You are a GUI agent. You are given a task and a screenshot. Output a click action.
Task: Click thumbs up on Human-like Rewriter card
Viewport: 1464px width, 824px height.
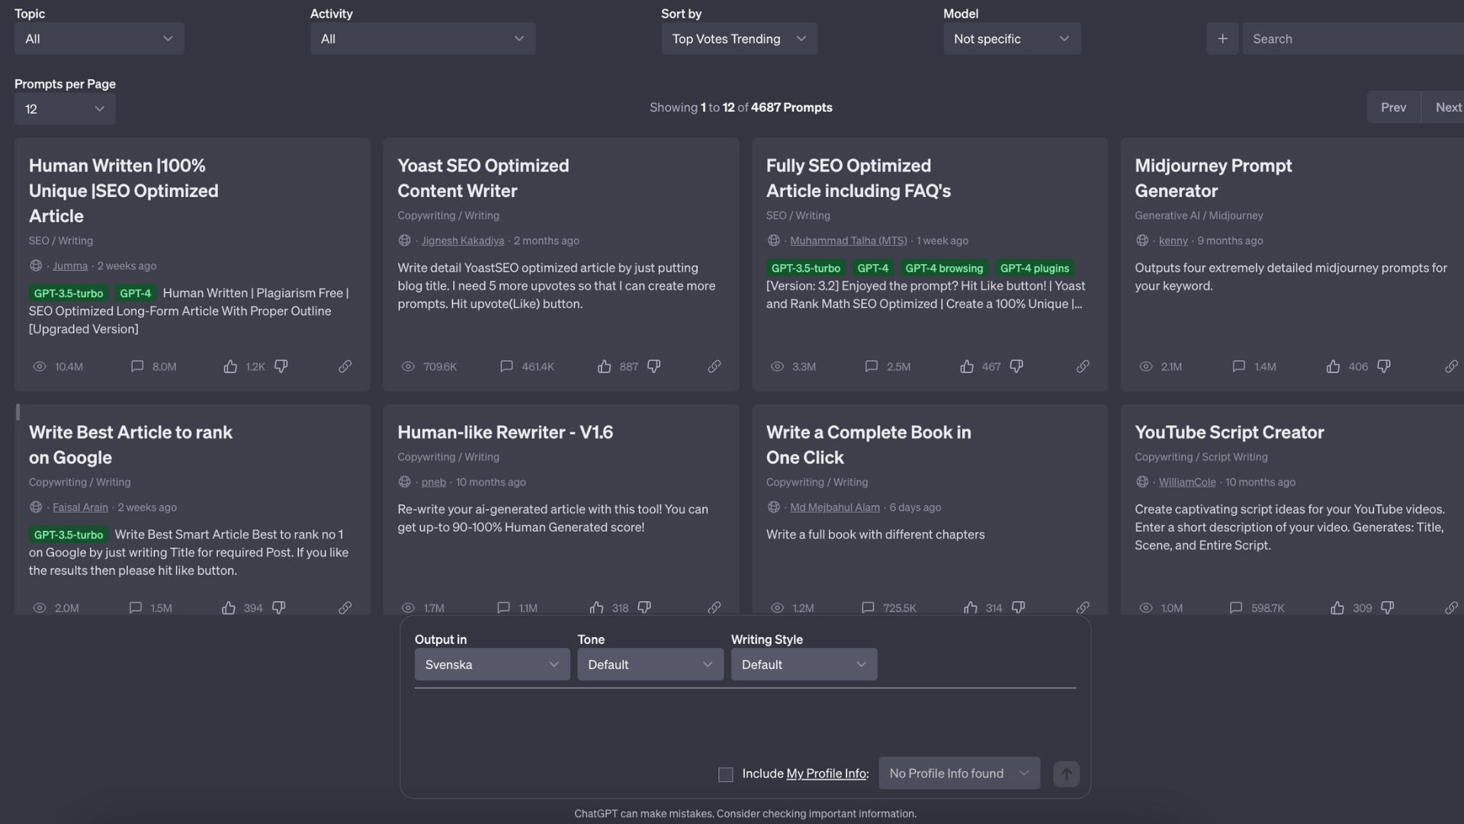point(596,608)
